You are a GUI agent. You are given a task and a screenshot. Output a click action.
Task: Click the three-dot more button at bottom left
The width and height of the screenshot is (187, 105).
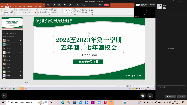[x=4, y=95]
